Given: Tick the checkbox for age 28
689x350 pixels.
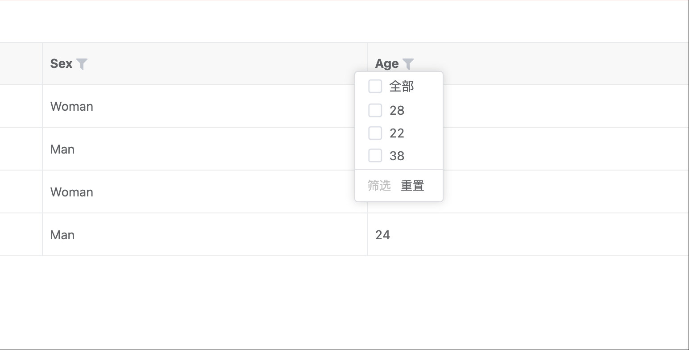Looking at the screenshot, I should pyautogui.click(x=375, y=110).
